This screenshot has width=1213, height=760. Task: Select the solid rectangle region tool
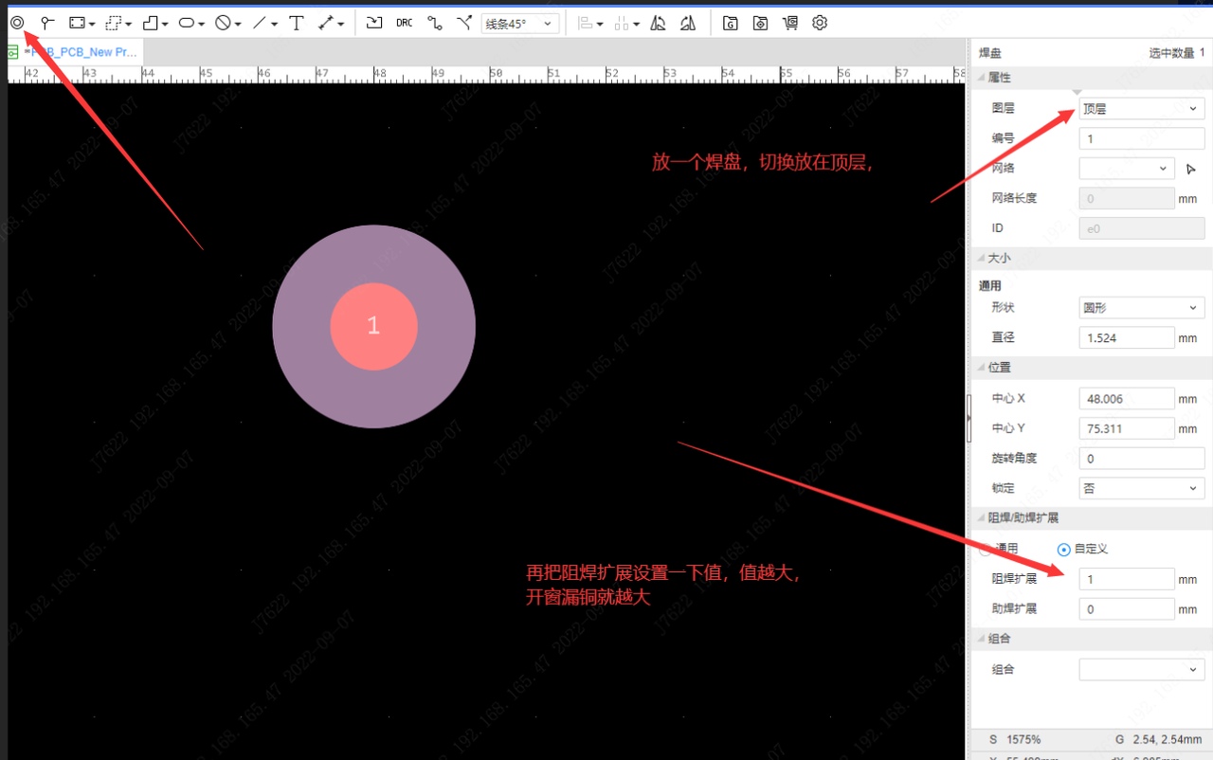(78, 23)
